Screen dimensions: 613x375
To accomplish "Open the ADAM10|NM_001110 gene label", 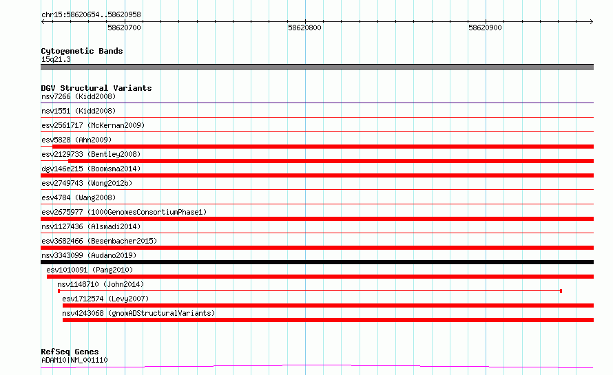I will tap(74, 360).
